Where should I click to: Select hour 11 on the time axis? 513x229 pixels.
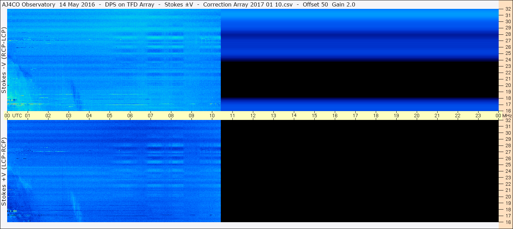point(232,116)
